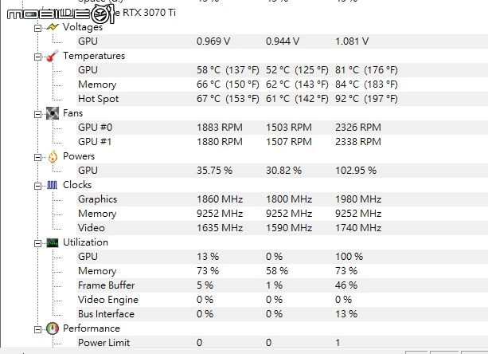Viewport: 488px width, 354px height.
Task: Collapse the Performance tree node
Action: [x=37, y=329]
